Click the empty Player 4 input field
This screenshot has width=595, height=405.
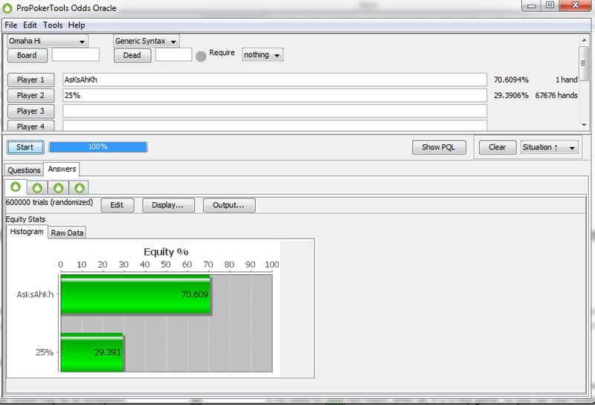point(274,126)
